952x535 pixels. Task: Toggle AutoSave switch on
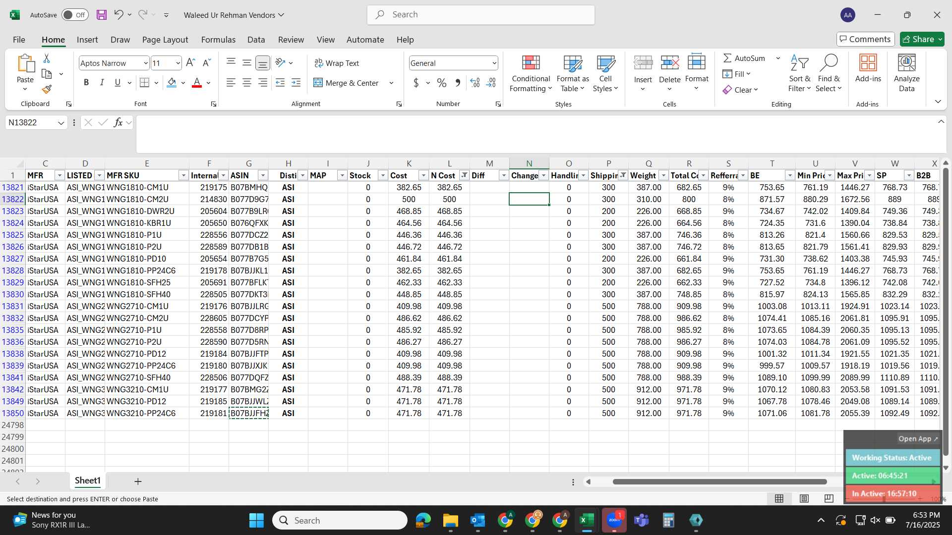[75, 15]
